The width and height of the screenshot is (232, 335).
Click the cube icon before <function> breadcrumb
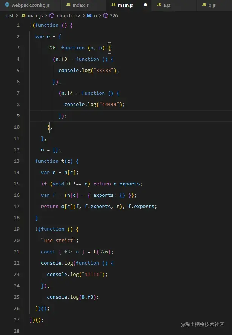pos(52,15)
